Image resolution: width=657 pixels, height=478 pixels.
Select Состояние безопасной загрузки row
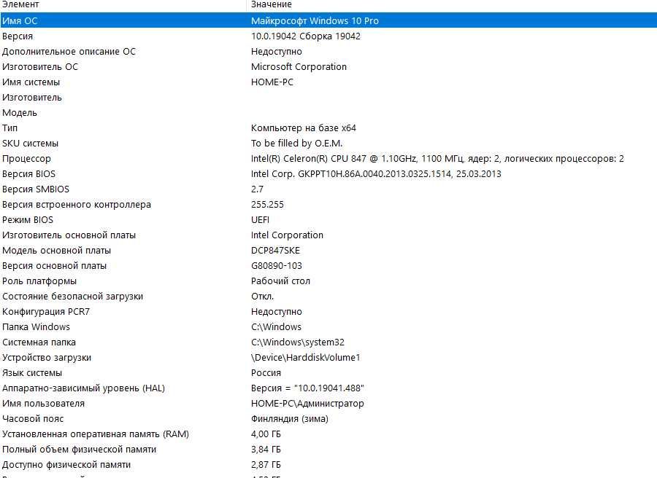(x=72, y=297)
